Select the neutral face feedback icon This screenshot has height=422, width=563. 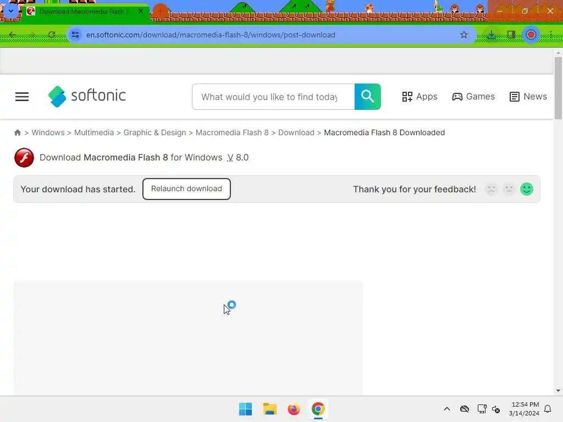pyautogui.click(x=509, y=189)
